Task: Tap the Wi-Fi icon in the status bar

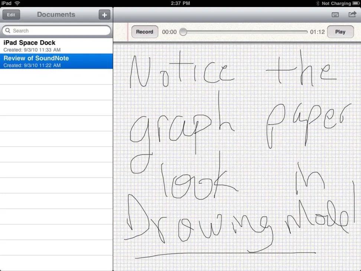Action: [17, 3]
